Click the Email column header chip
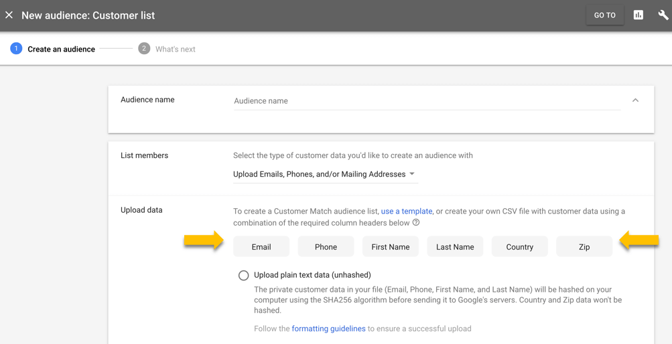Screen dimensions: 672x344 click(x=261, y=247)
